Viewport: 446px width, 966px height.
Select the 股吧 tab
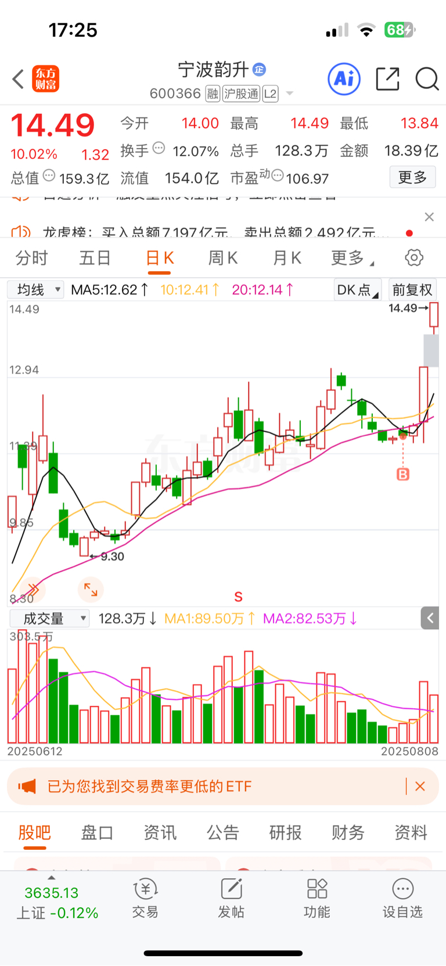35,832
